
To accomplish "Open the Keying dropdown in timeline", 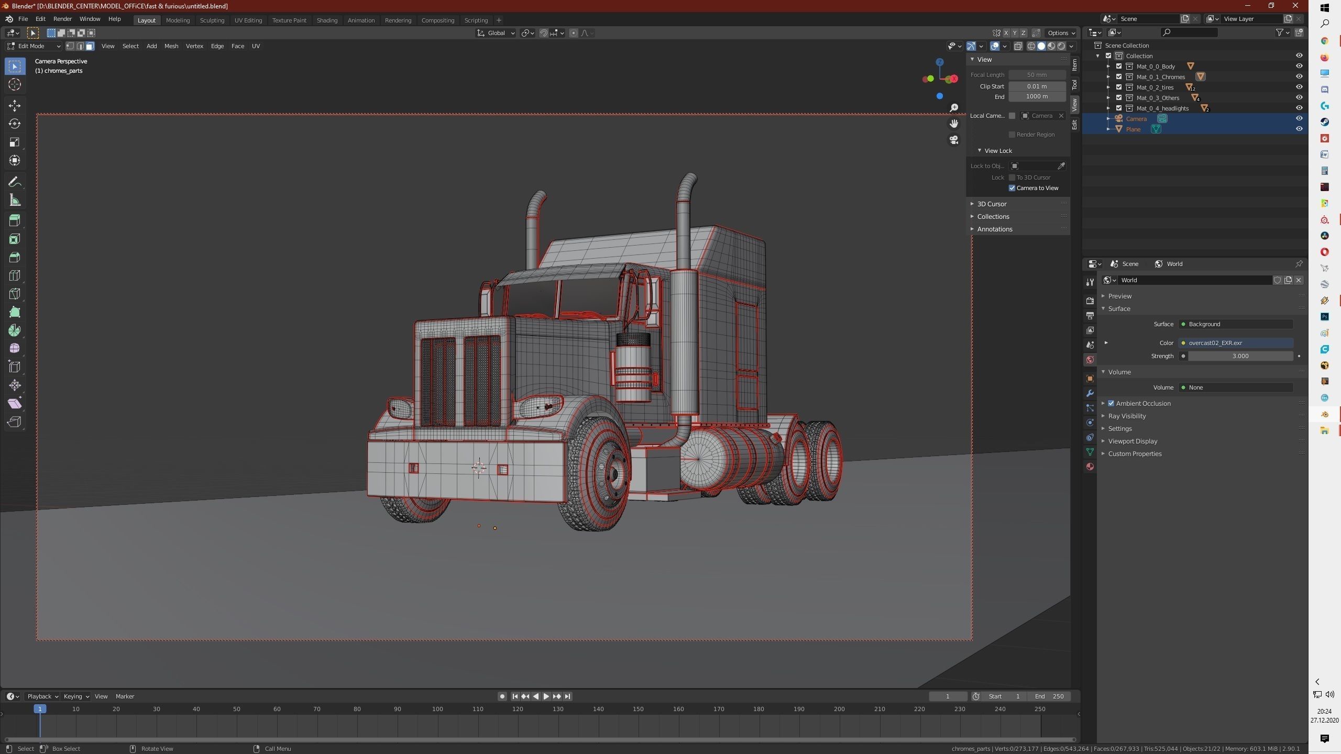I will 76,696.
